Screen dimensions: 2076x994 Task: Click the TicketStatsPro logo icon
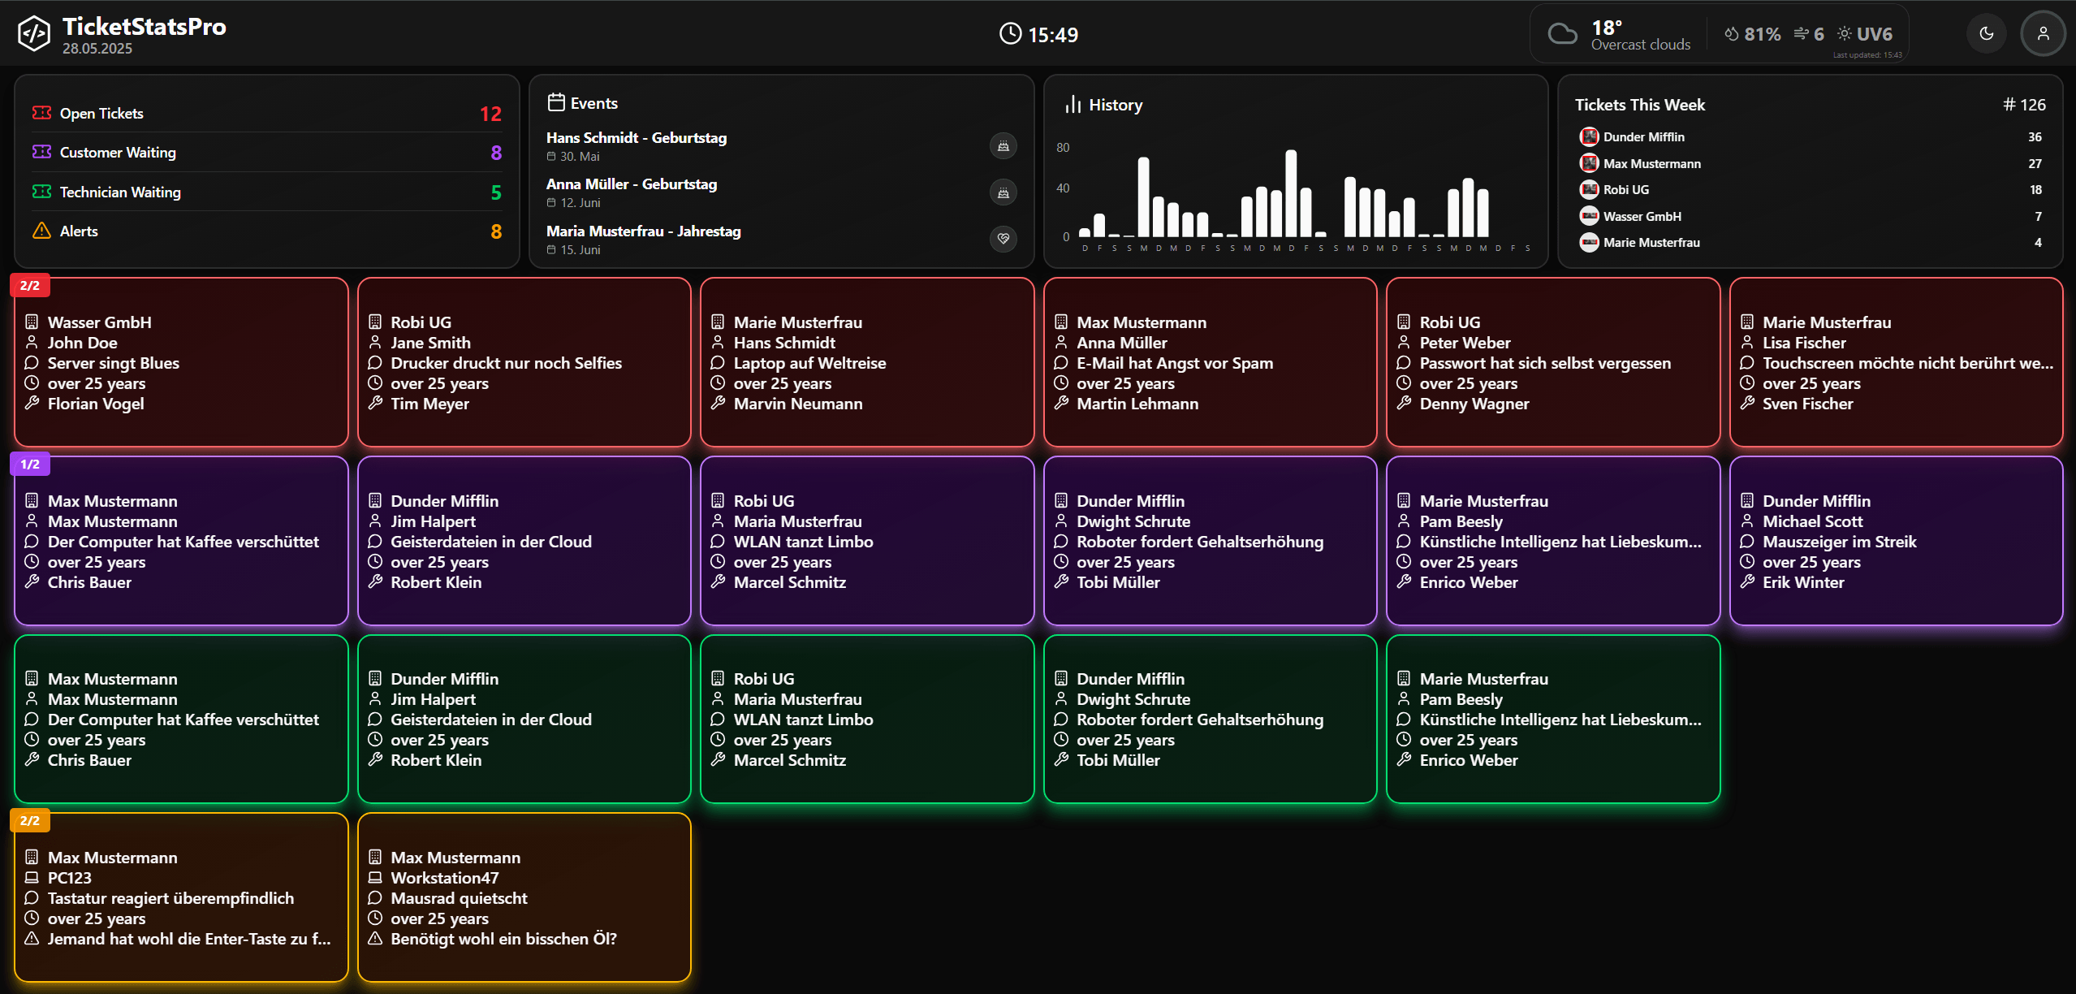click(33, 33)
